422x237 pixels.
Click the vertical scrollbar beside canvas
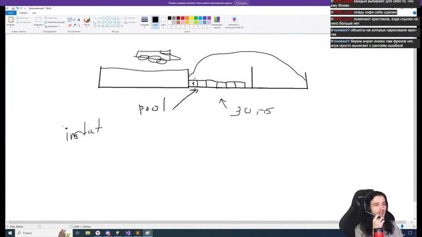pos(415,118)
